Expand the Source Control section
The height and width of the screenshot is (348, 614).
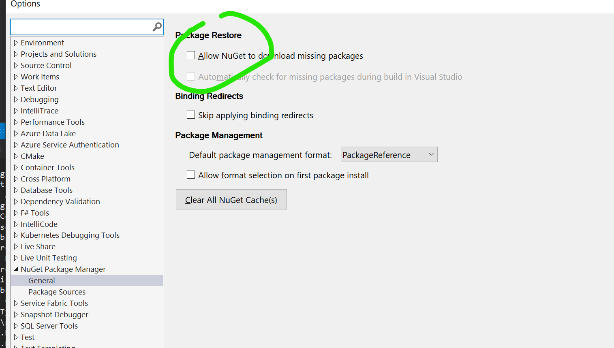[x=16, y=65]
